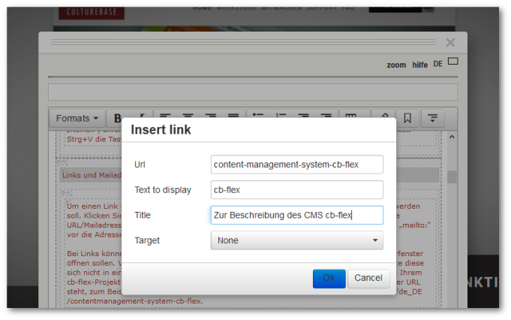511x320 pixels.
Task: Click the justify text icon
Action: click(233, 118)
